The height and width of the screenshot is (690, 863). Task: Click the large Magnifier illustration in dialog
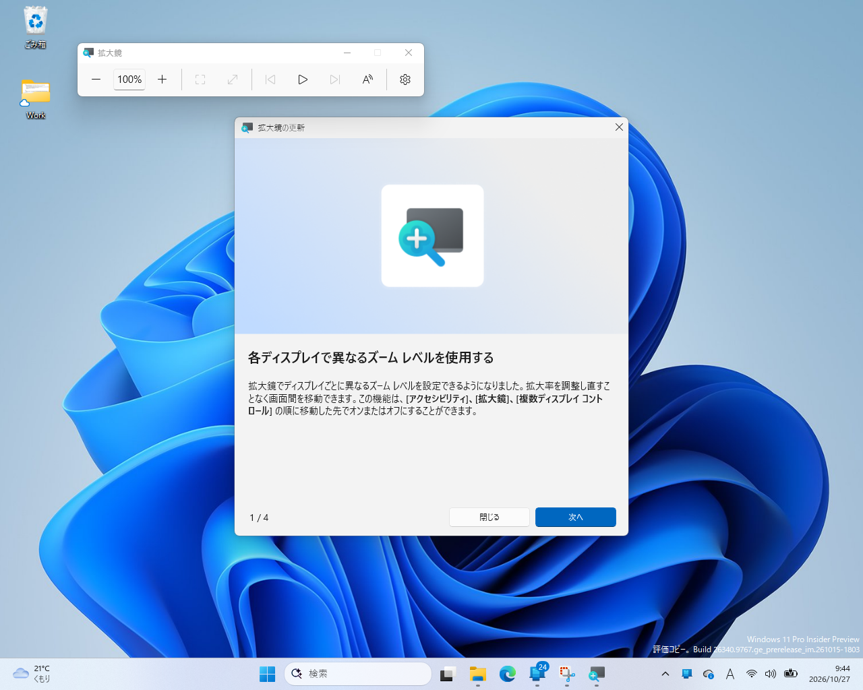(432, 236)
